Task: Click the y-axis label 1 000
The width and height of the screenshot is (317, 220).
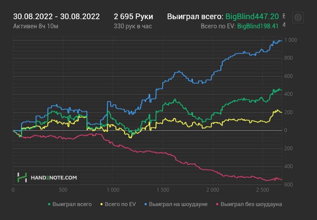Action: (291, 40)
